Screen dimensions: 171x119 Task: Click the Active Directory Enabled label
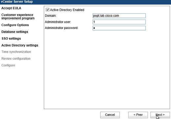click(x=67, y=10)
